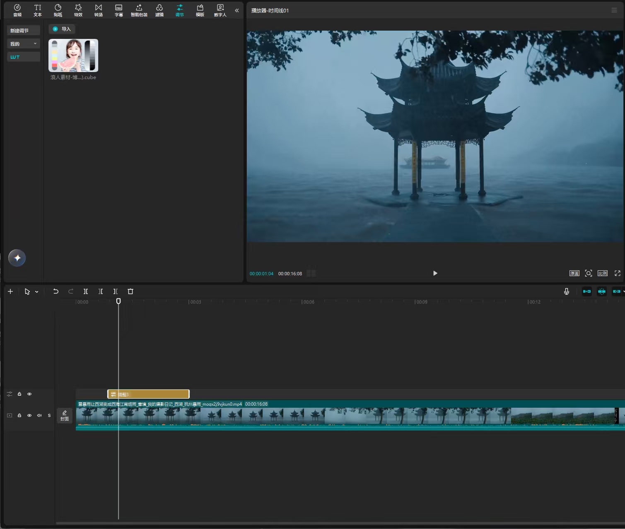Start voiceover recording with microphone icon
This screenshot has width=625, height=529.
(x=567, y=291)
